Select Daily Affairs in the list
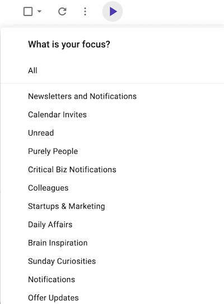 pyautogui.click(x=113, y=224)
